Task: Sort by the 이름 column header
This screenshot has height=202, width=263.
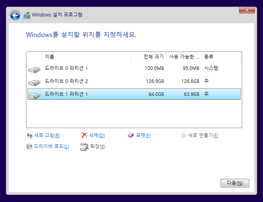Action: click(x=86, y=57)
